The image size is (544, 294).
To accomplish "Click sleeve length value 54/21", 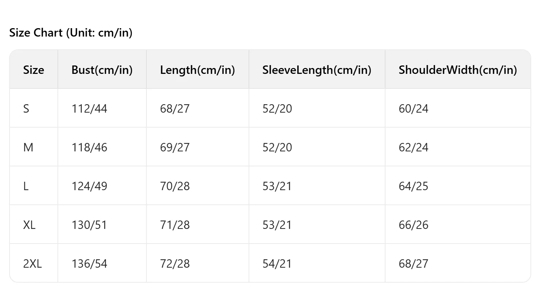I will click(x=277, y=264).
